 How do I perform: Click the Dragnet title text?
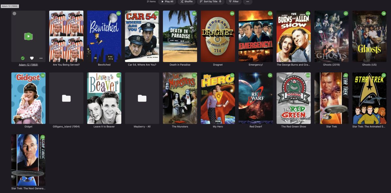point(218,65)
